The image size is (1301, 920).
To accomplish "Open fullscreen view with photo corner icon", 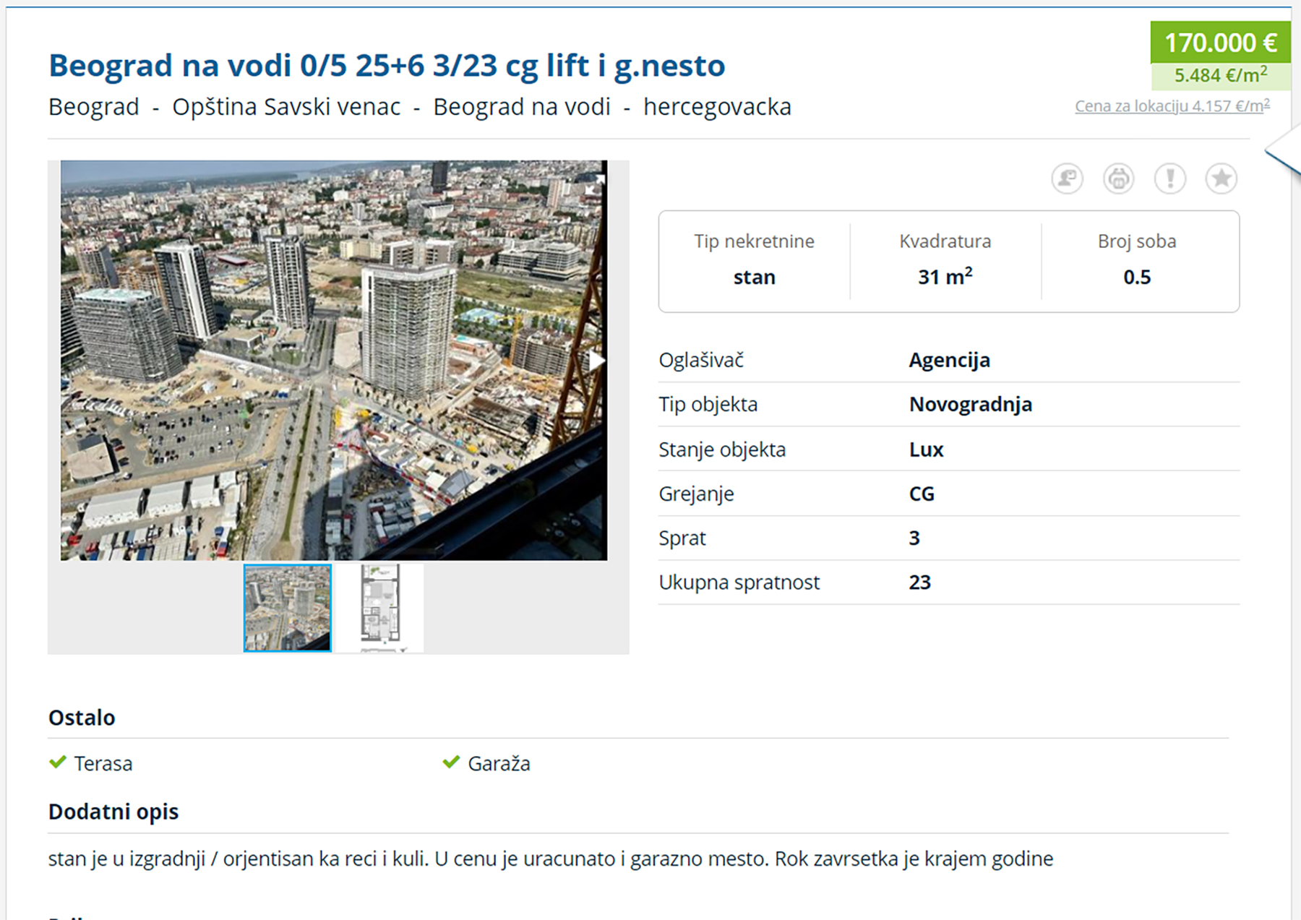I will pos(593,186).
